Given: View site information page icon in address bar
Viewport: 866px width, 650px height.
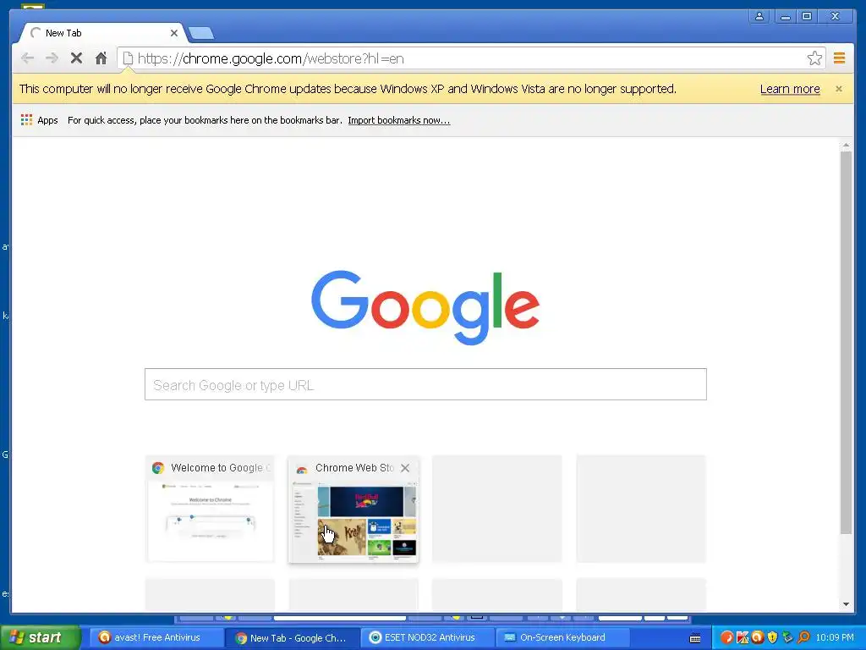Looking at the screenshot, I should click(x=128, y=58).
